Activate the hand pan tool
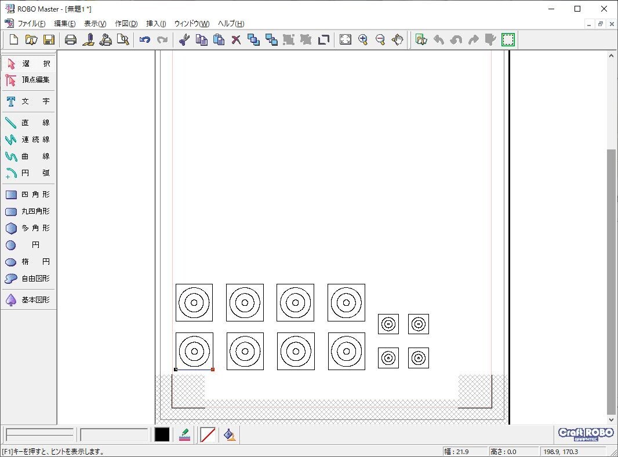The width and height of the screenshot is (618, 457). (398, 39)
